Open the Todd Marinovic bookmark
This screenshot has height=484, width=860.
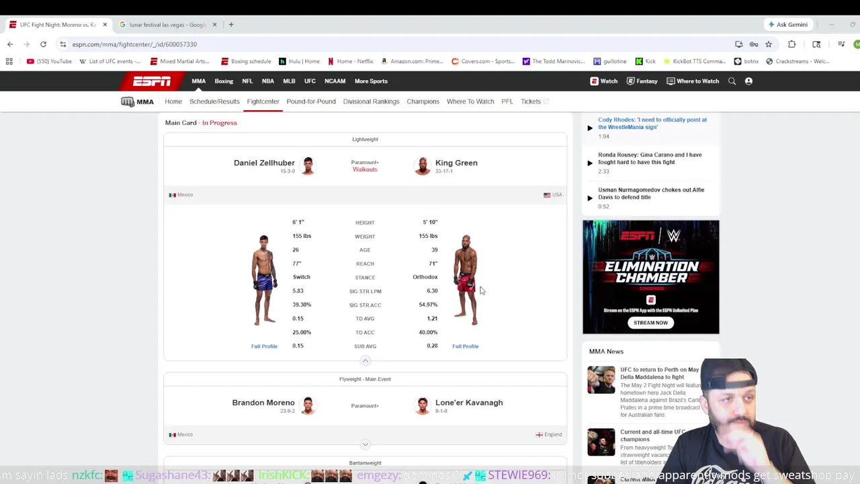(x=554, y=61)
